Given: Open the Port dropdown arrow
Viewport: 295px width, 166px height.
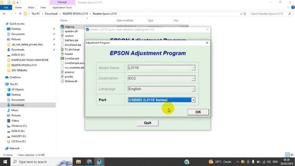Looking at the screenshot, I should (193, 100).
